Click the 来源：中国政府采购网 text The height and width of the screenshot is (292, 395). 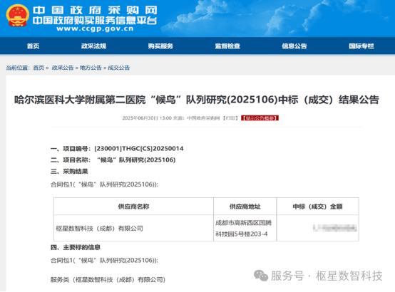click(x=197, y=118)
